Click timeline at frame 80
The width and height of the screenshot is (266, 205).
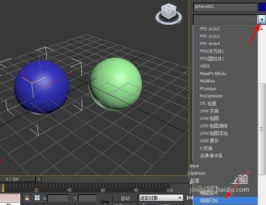click(136, 190)
